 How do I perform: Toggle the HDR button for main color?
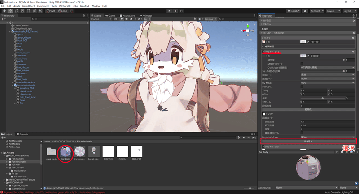pos(303,42)
